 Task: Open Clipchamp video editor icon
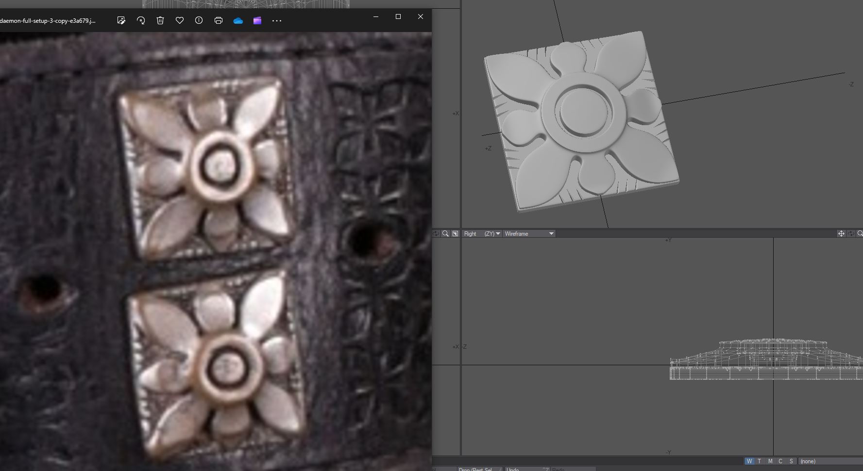[257, 20]
